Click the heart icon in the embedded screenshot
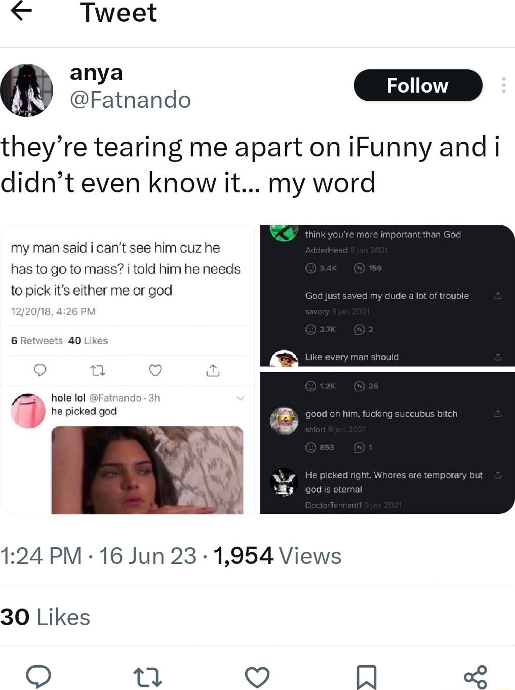Screen dimensions: 515x690 (x=155, y=370)
